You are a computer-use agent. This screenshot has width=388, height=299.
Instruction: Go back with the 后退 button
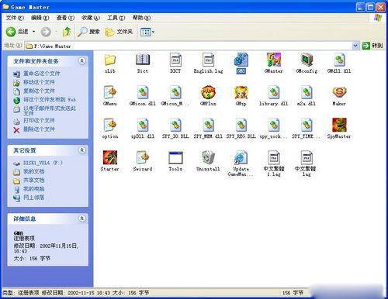coord(17,32)
